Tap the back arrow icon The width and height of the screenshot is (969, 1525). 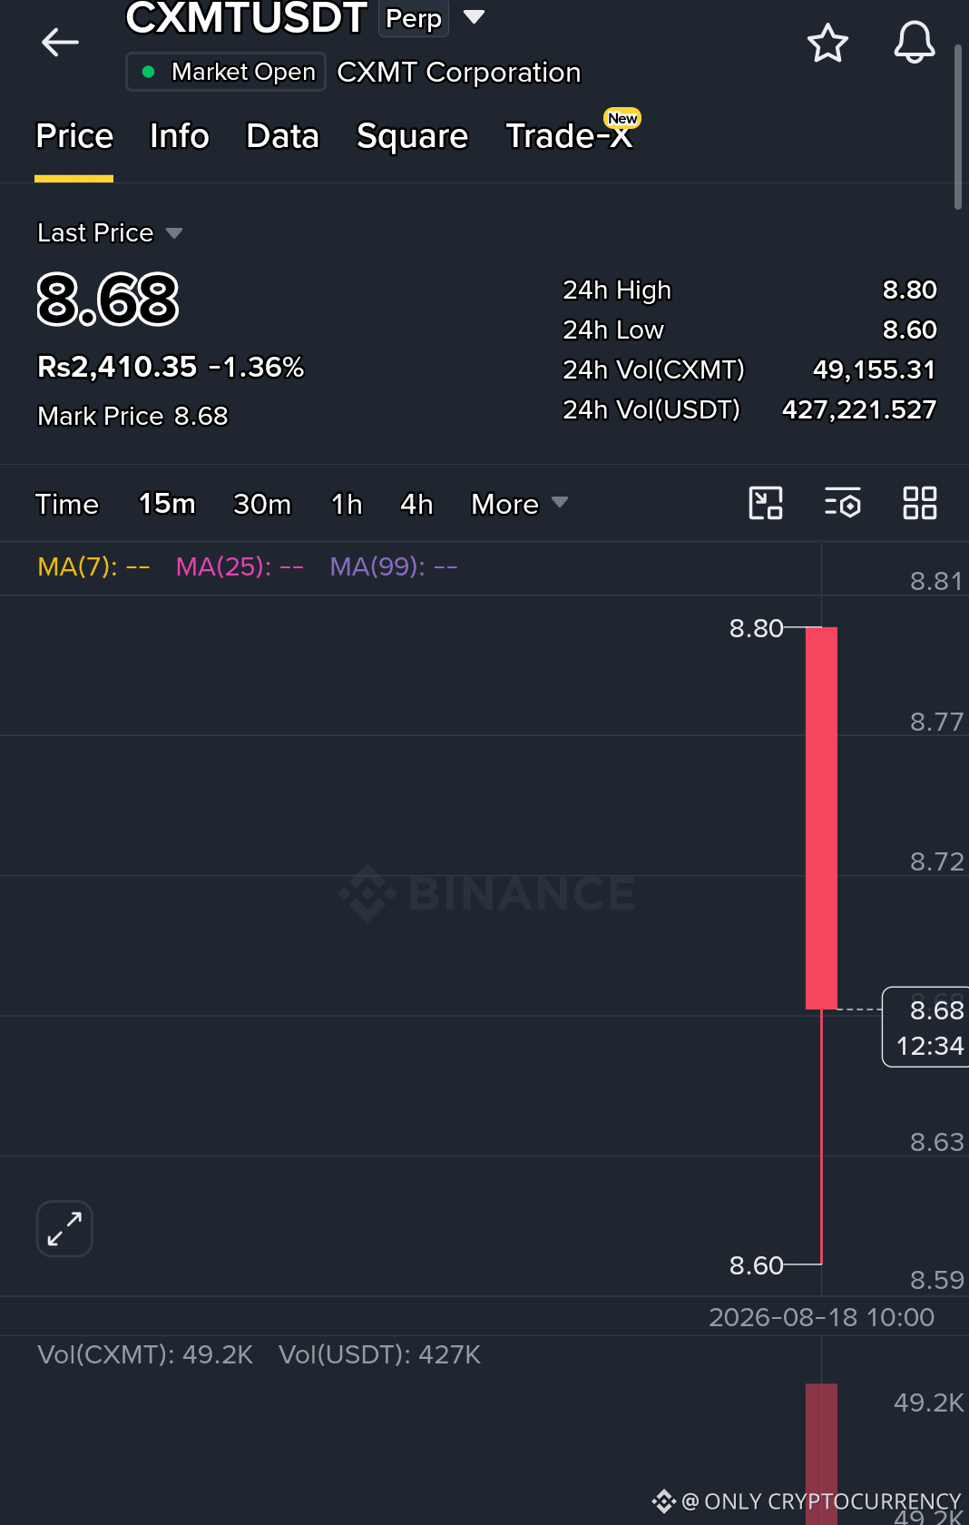coord(60,42)
